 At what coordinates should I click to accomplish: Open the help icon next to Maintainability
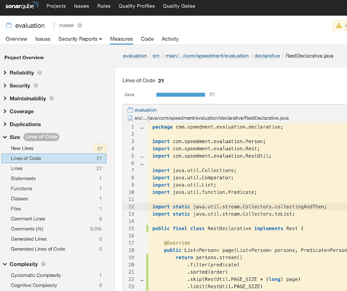click(x=52, y=99)
